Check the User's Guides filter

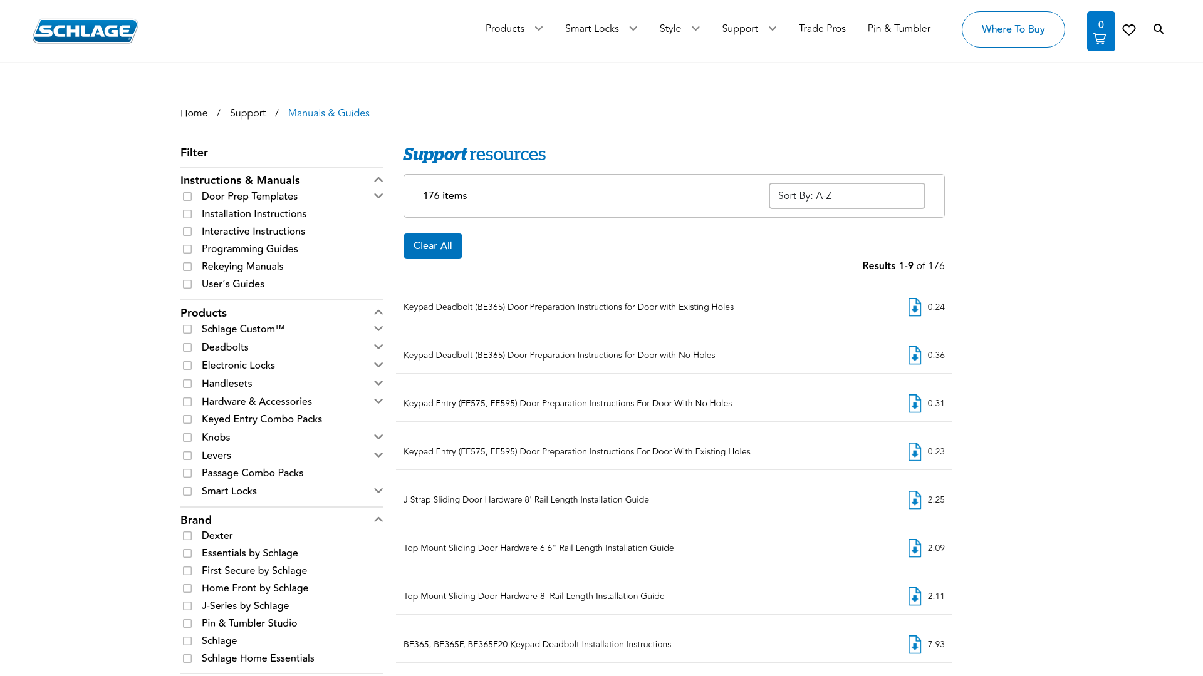tap(187, 284)
